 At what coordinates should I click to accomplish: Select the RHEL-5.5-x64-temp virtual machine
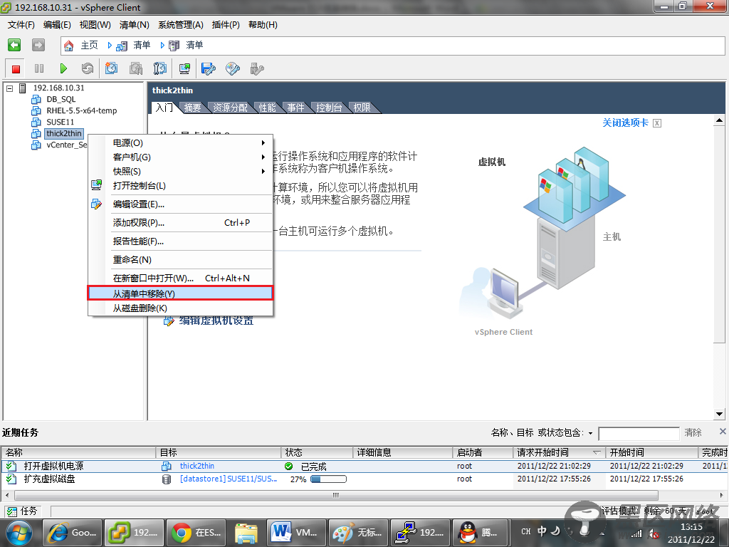(82, 110)
